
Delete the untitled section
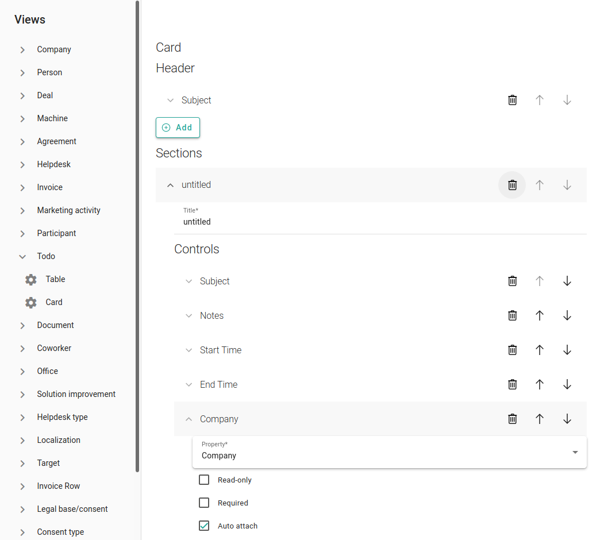click(x=512, y=185)
